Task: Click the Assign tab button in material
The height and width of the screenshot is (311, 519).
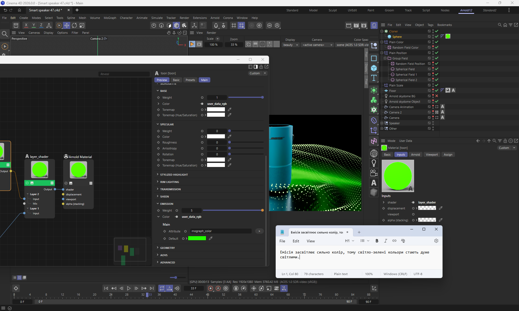Action: pyautogui.click(x=448, y=155)
